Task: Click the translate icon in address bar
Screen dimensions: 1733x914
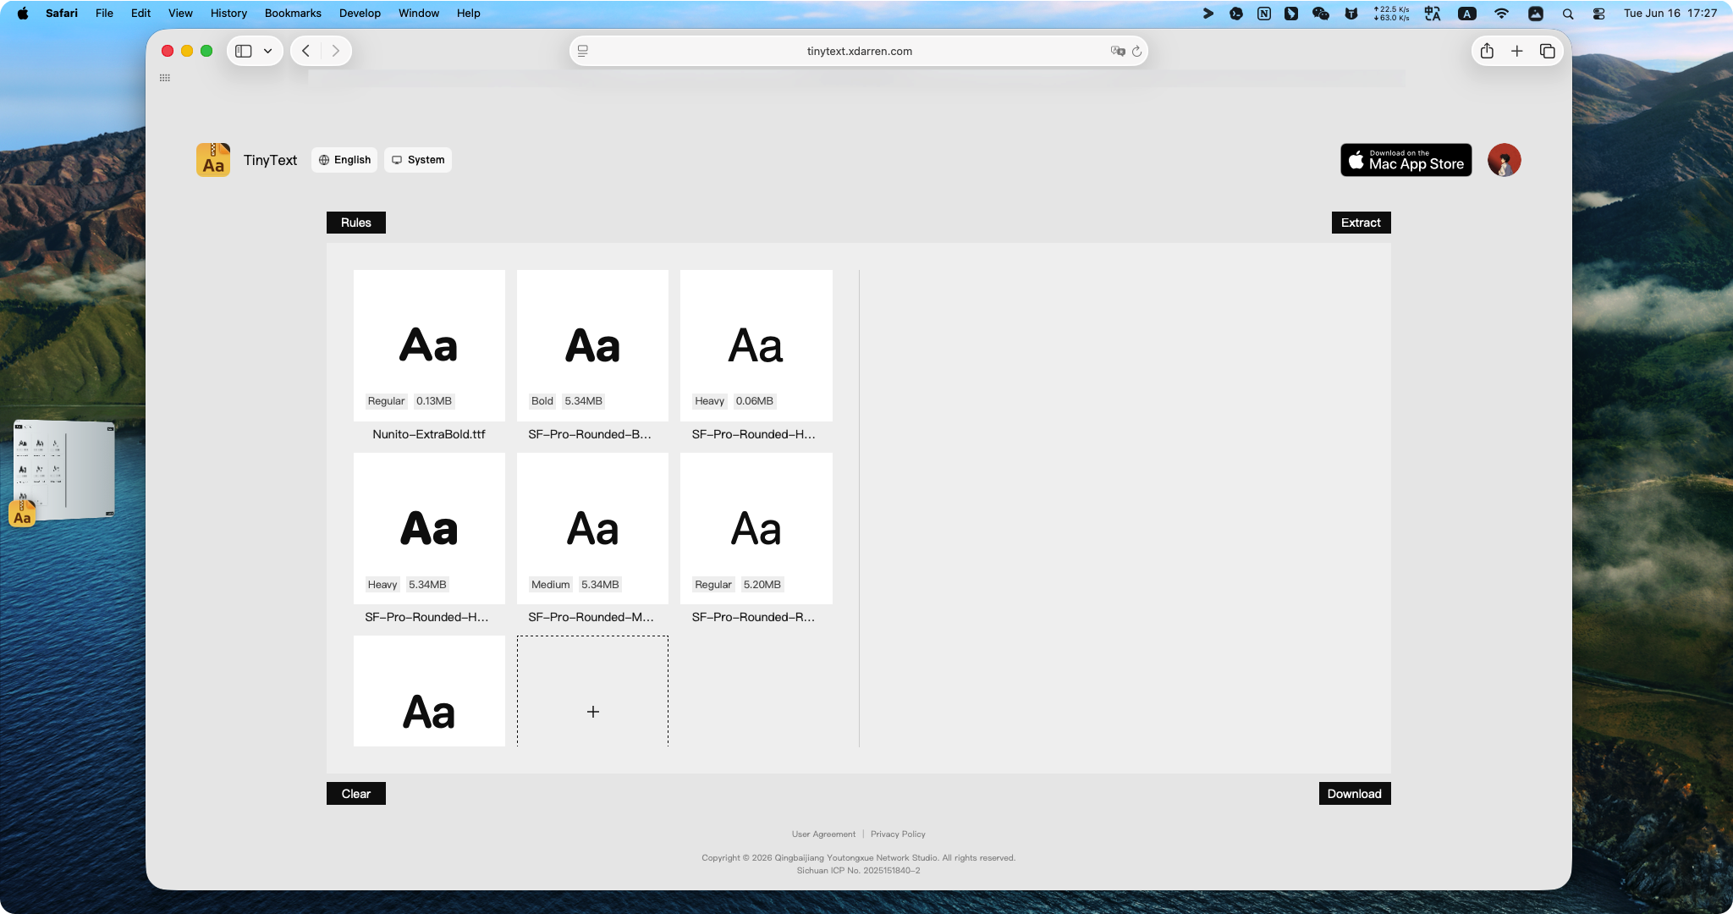Action: point(1117,51)
